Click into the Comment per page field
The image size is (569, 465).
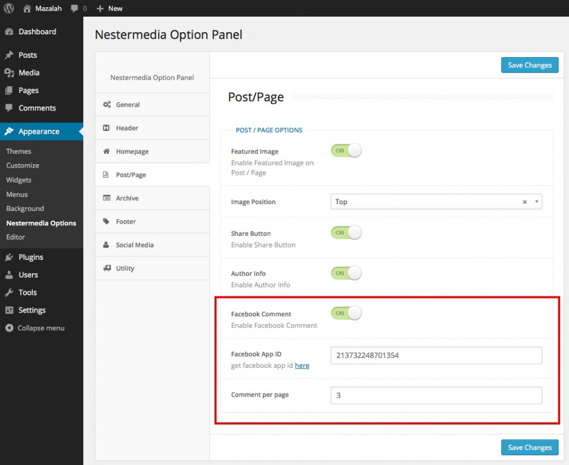click(436, 396)
